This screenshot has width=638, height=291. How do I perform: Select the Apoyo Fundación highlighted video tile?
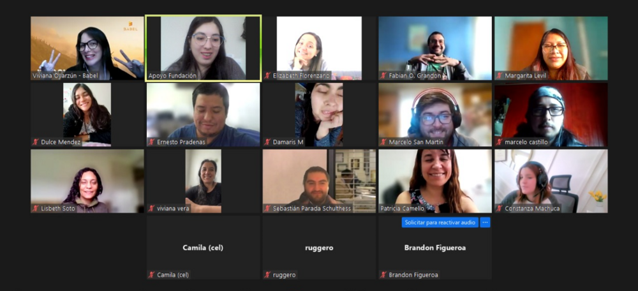tap(204, 48)
